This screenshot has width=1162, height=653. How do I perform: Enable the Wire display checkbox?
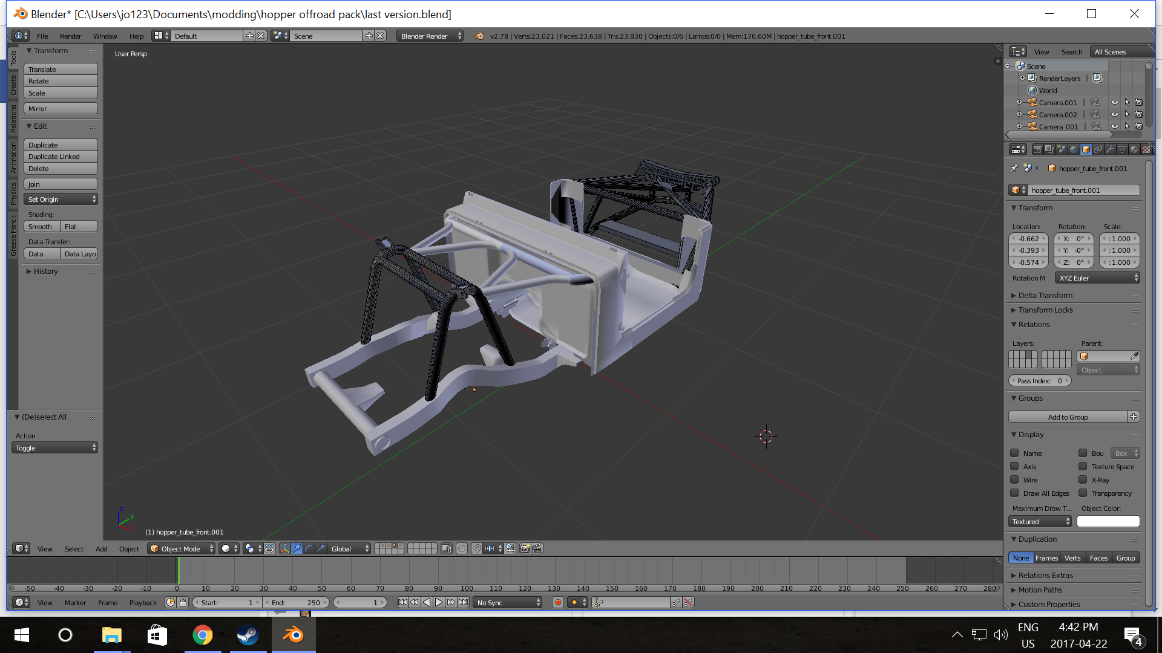pos(1014,480)
